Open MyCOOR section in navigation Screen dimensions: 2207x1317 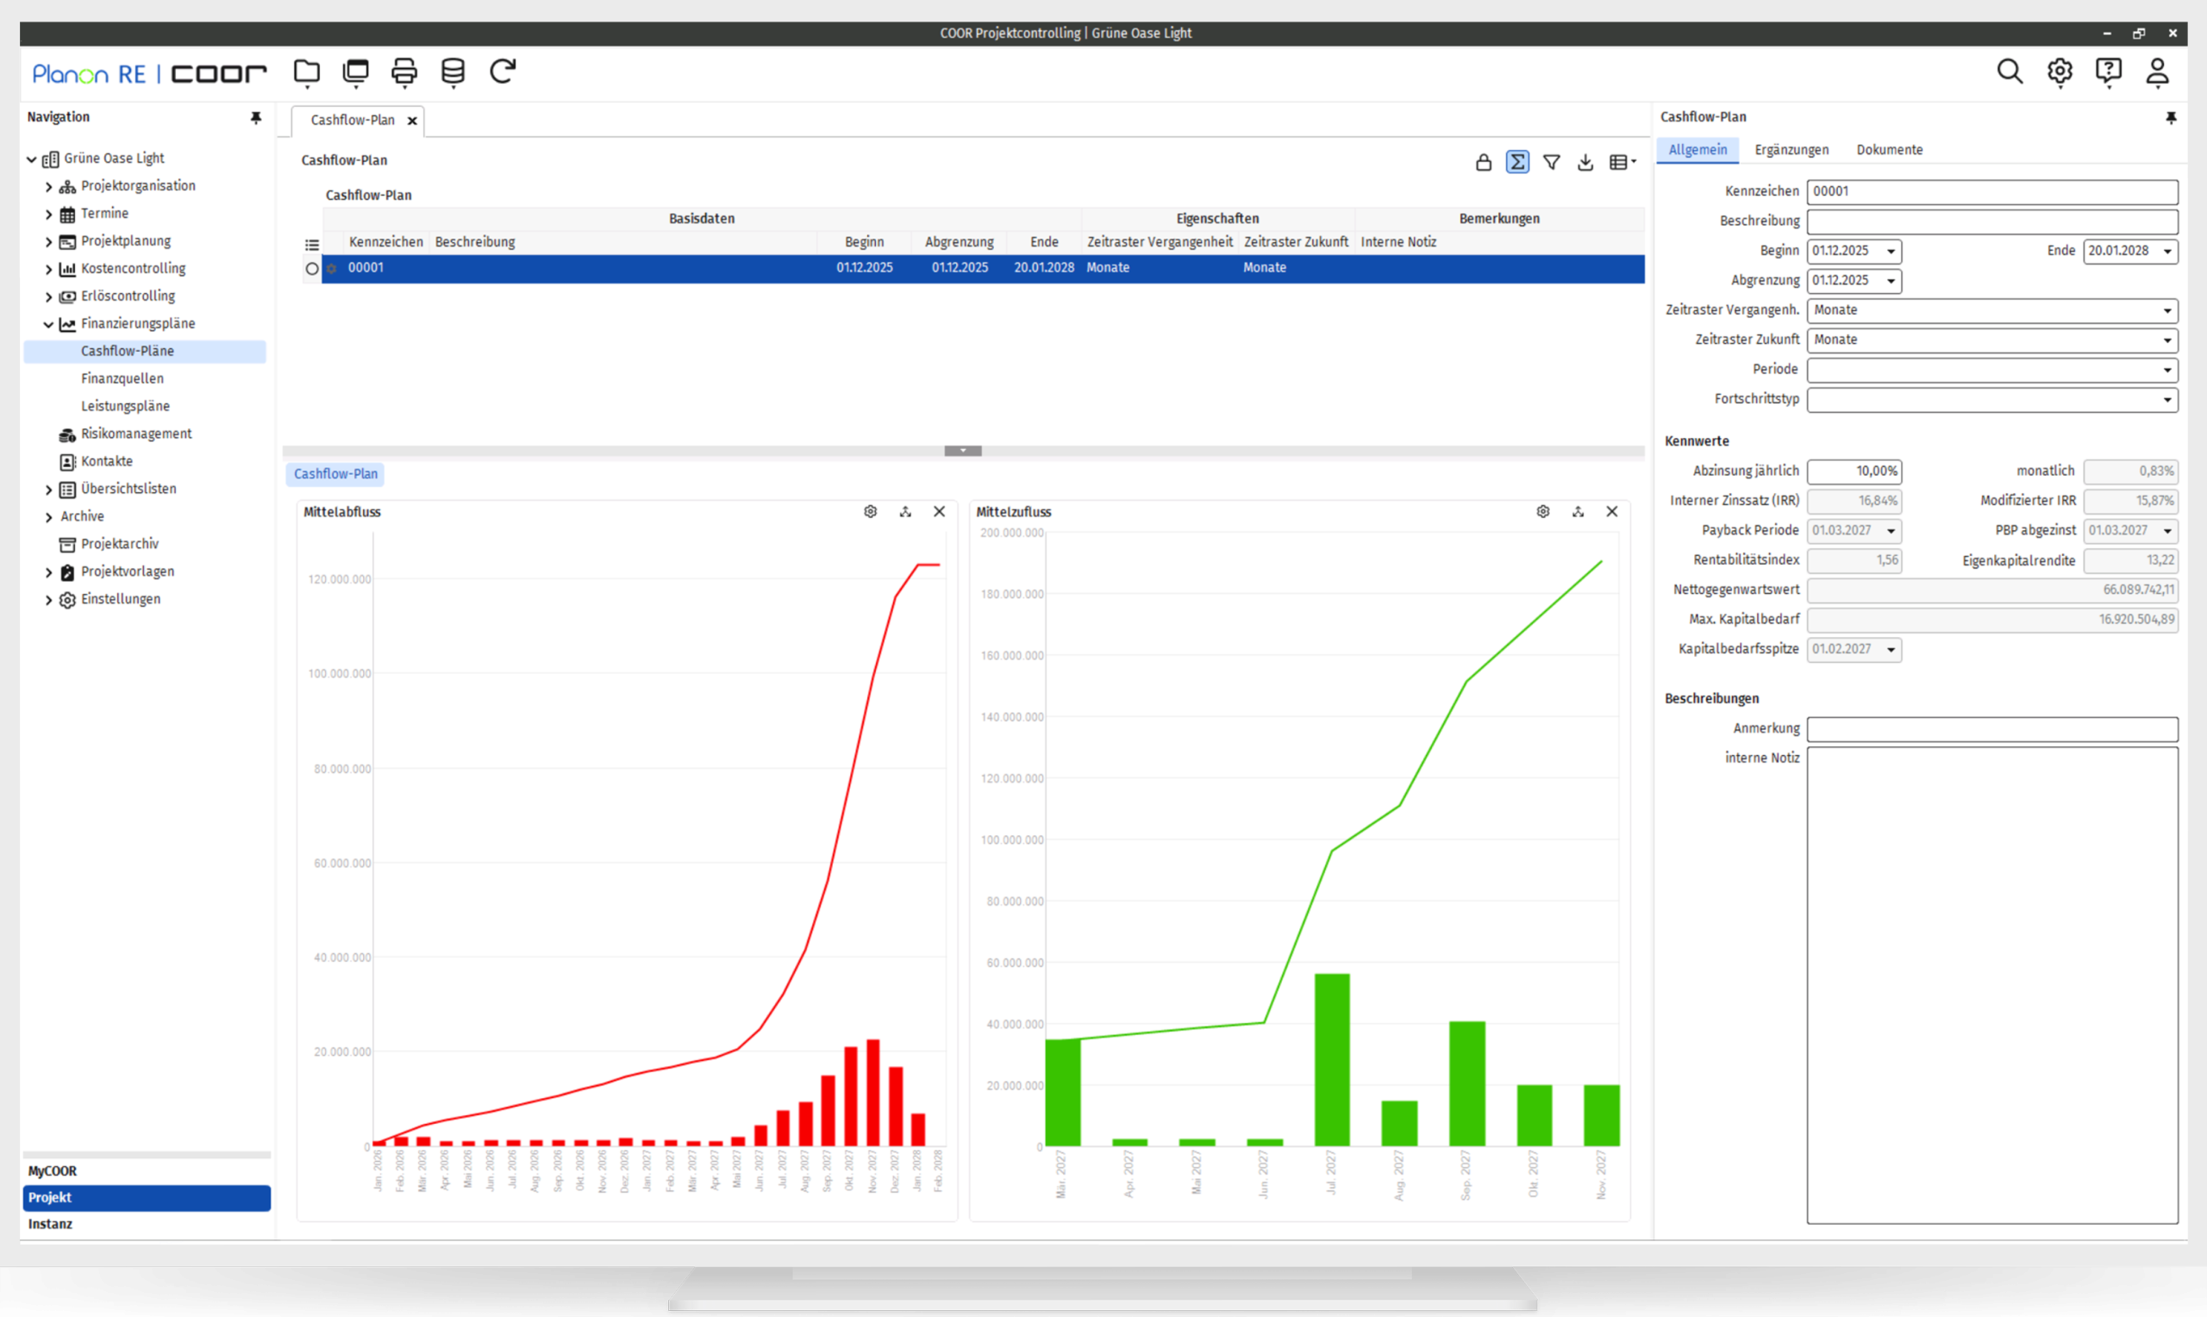(53, 1170)
